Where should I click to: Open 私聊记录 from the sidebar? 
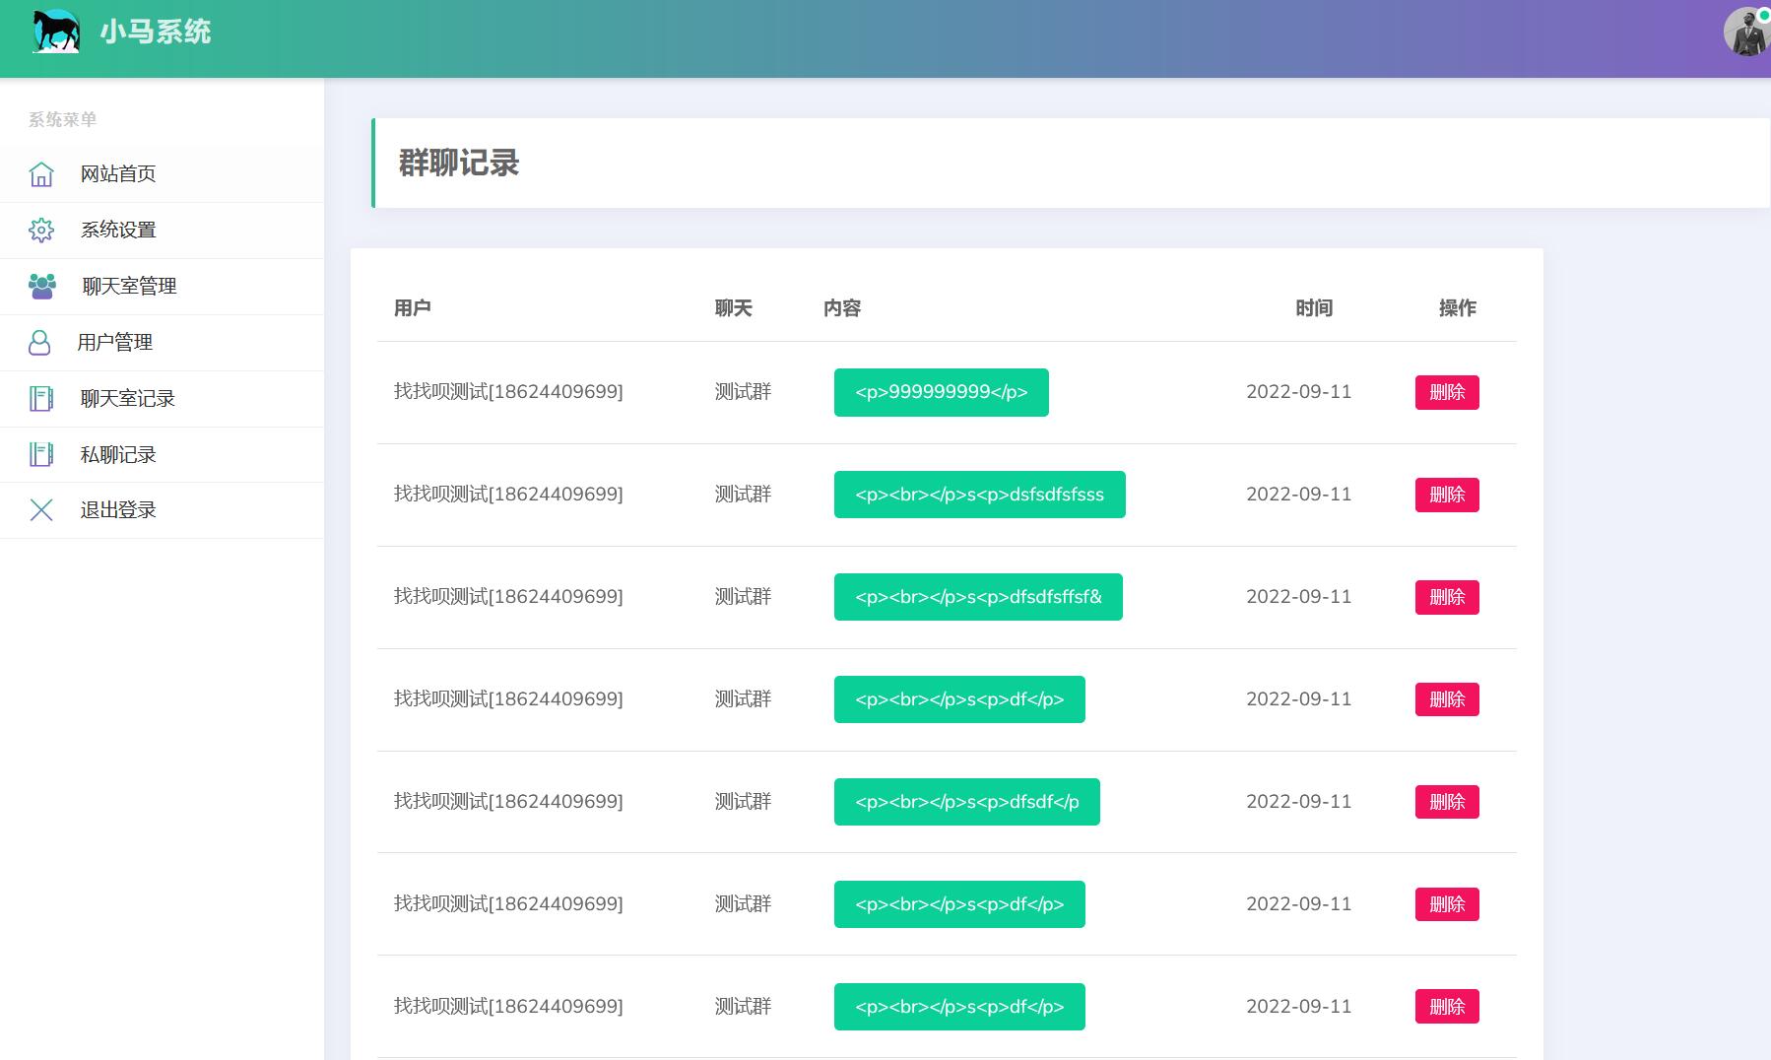tap(118, 455)
